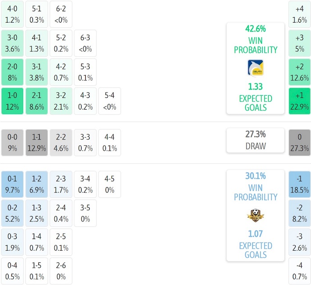Image resolution: width=311 pixels, height=285 pixels.
Task: Pick the 0-0 scoreline tile
Action: click(13, 142)
